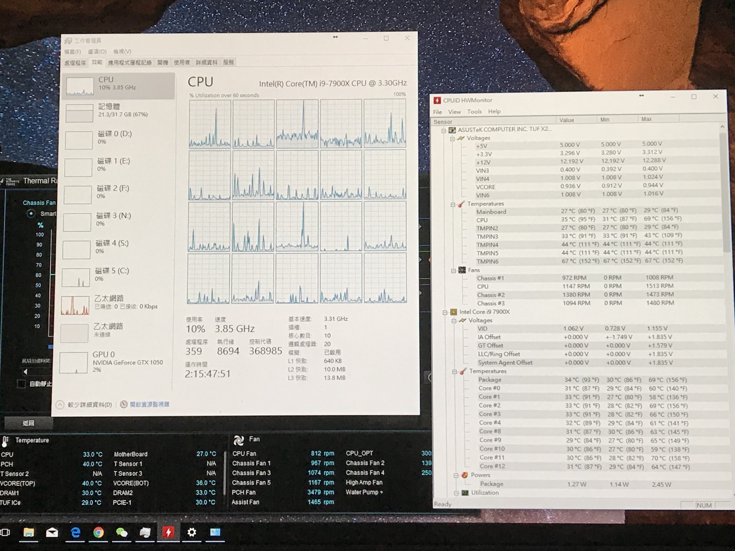The image size is (735, 551).
Task: Open the blue window app on the taskbar
Action: tap(215, 532)
